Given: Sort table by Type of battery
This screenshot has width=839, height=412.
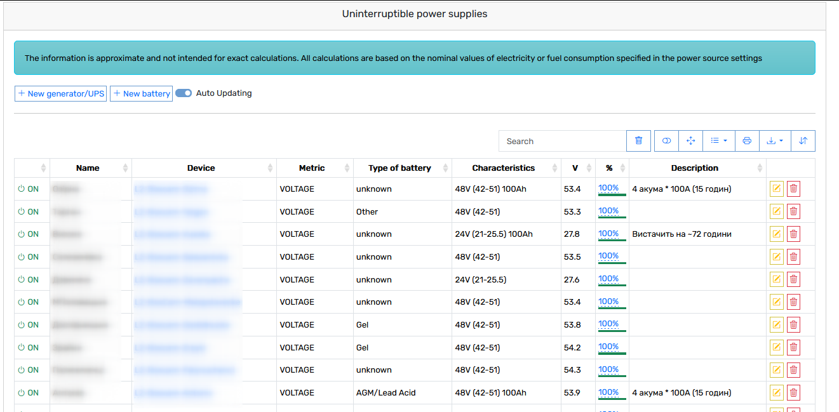Looking at the screenshot, I should click(402, 168).
